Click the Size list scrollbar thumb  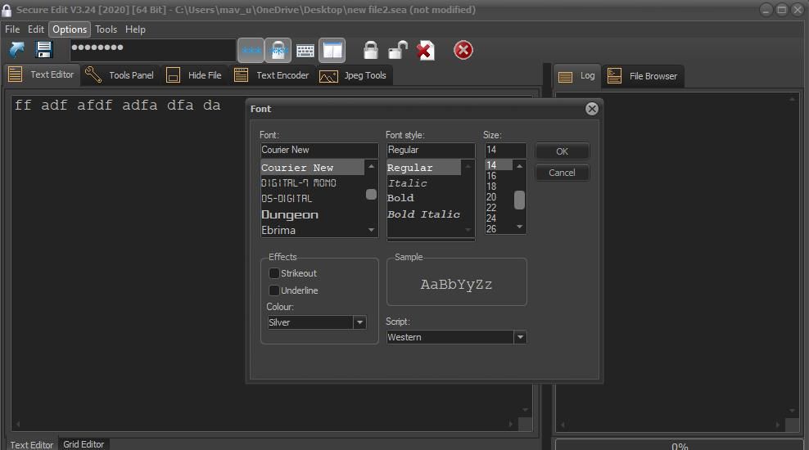[519, 200]
